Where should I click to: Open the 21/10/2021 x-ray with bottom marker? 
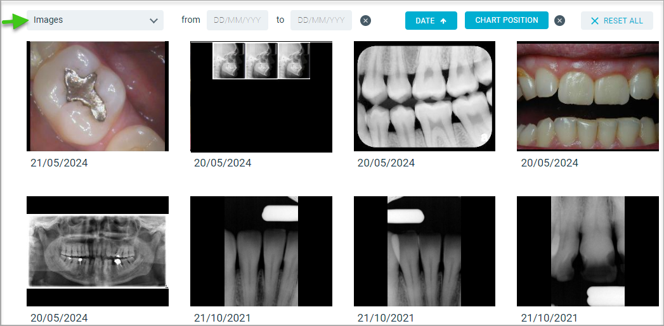point(588,251)
